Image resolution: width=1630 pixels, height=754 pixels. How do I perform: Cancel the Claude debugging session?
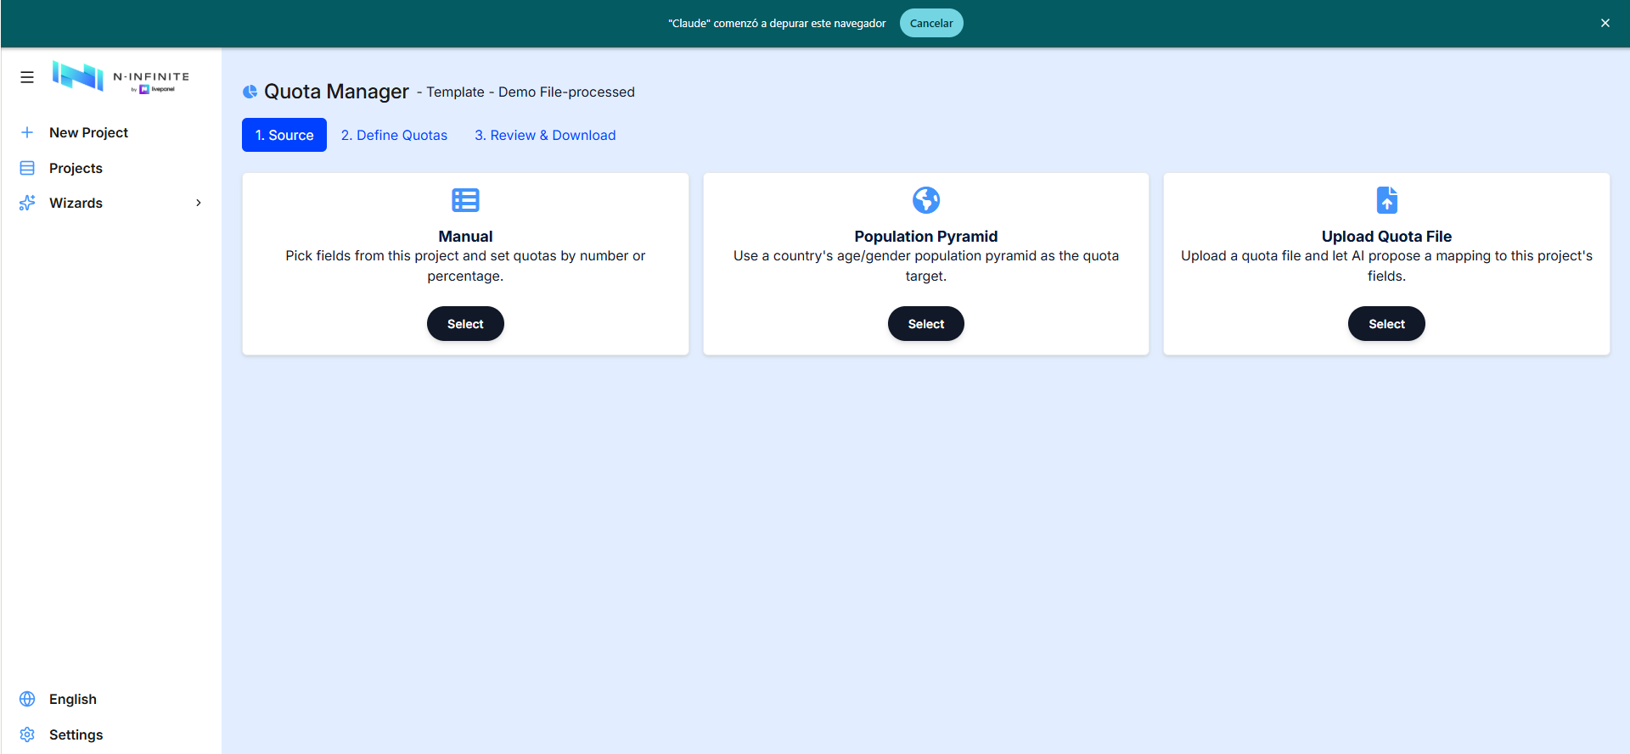tap(931, 23)
